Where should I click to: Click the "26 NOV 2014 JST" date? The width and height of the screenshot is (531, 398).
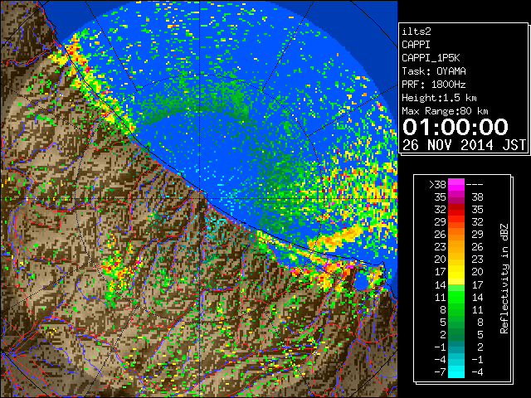click(464, 145)
